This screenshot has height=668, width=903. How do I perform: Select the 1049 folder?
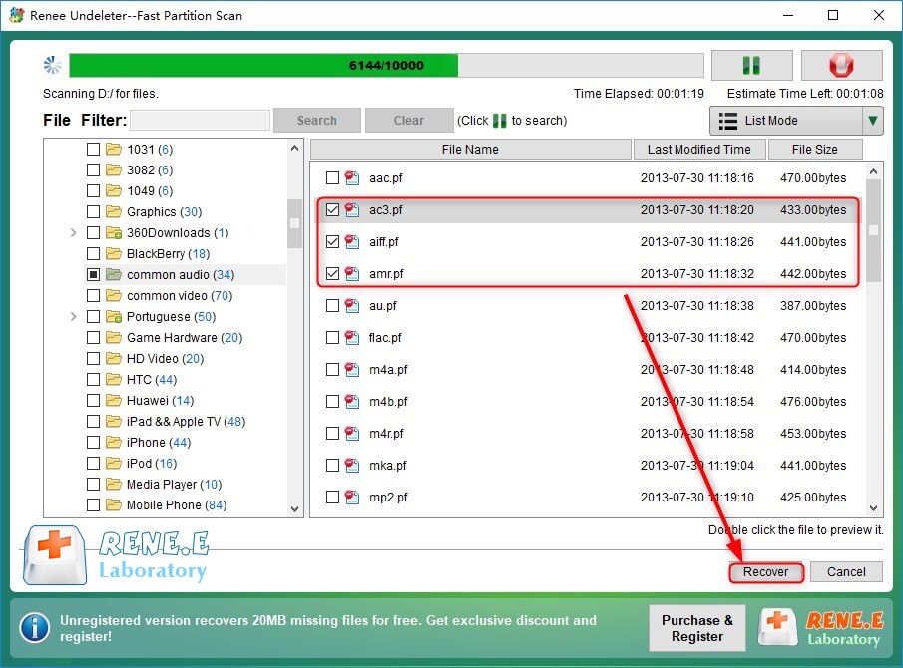click(x=150, y=191)
